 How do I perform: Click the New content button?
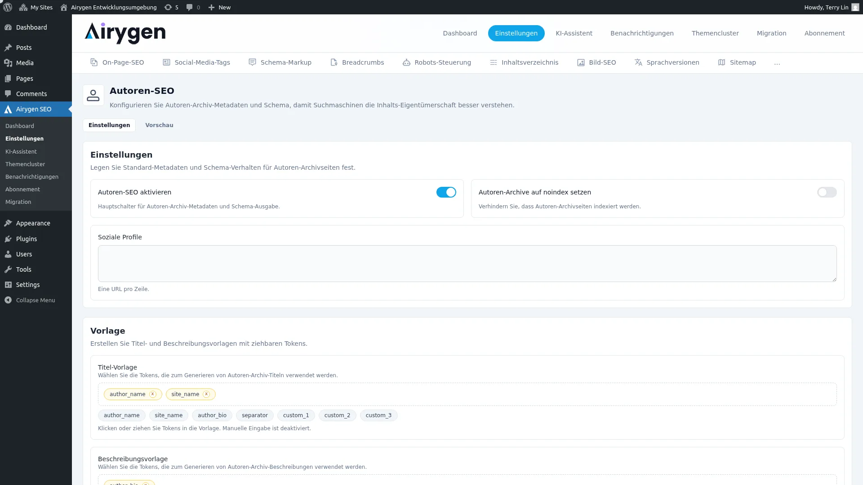tap(219, 7)
